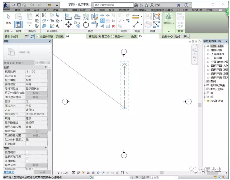
Task: Toggle the Crop Region Visible checkbox
Action: pyautogui.click(x=27, y=157)
